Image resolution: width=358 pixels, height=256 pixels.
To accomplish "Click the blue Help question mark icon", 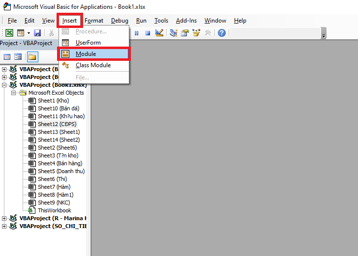I will point(222,33).
